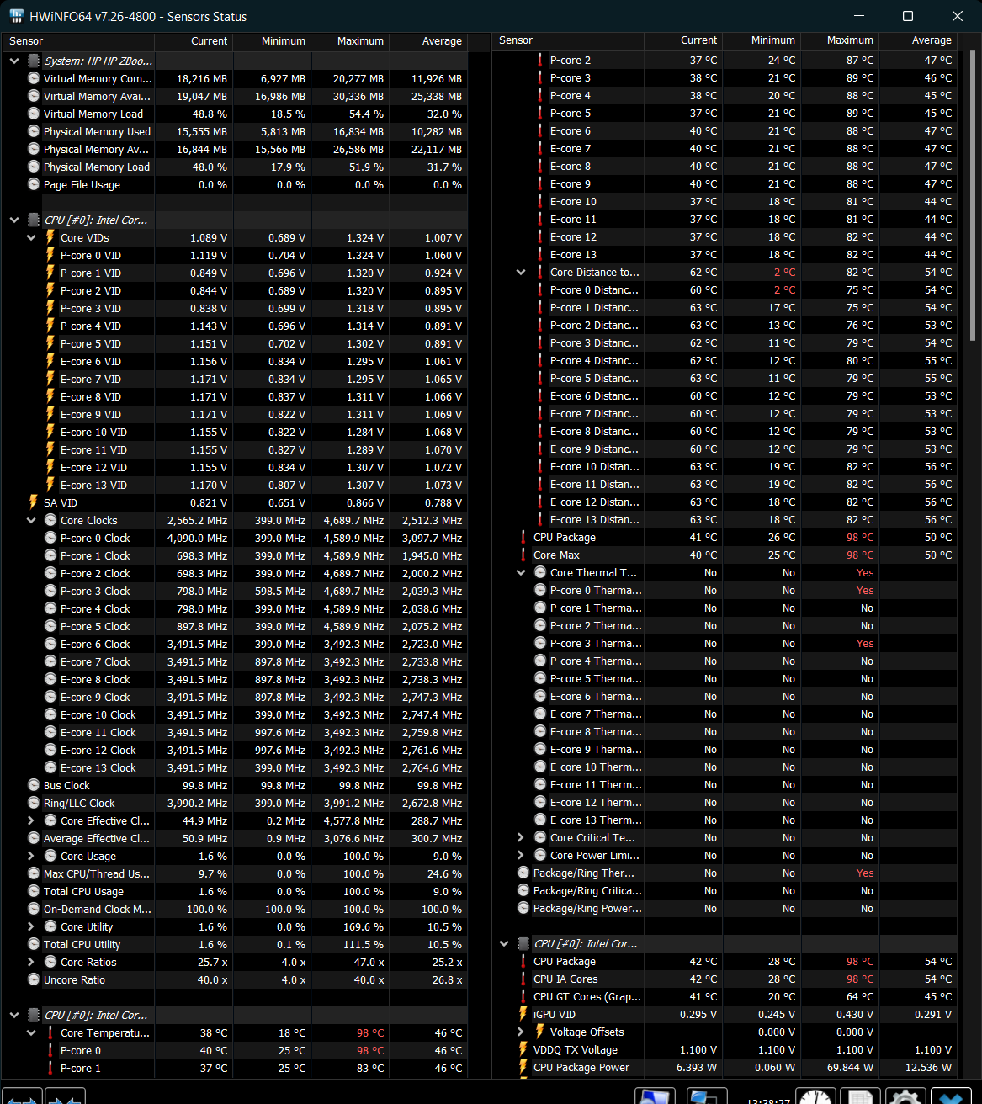982x1104 pixels.
Task: Click the clock icon in the bottom toolbar
Action: (x=815, y=1096)
